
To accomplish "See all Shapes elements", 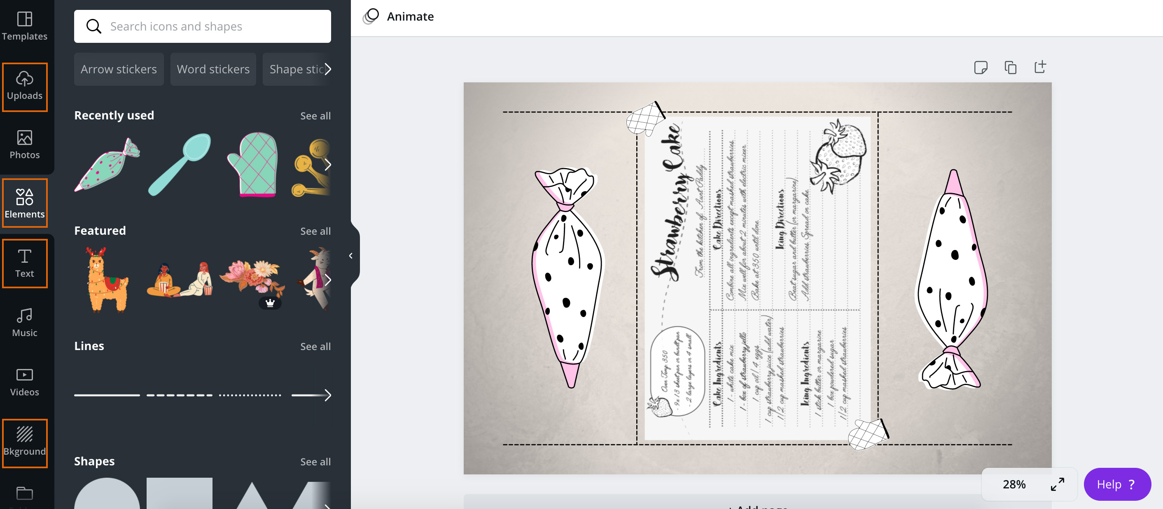I will 315,461.
